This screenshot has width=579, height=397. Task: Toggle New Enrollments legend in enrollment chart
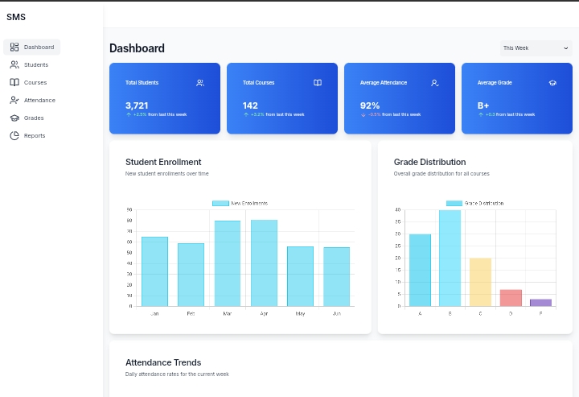[x=240, y=203]
